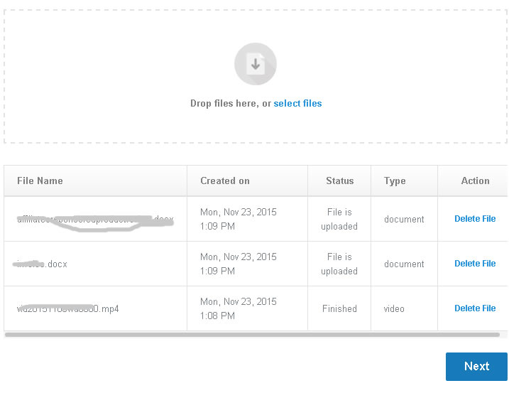
Task: Click the Action column header
Action: point(475,181)
